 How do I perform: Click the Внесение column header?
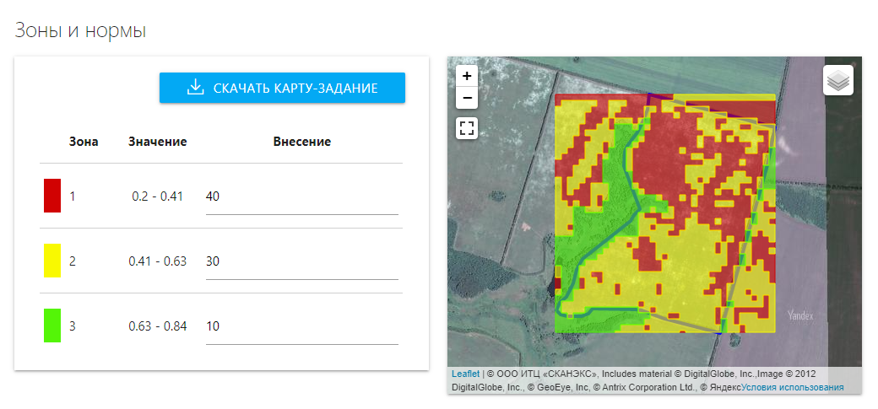point(301,142)
